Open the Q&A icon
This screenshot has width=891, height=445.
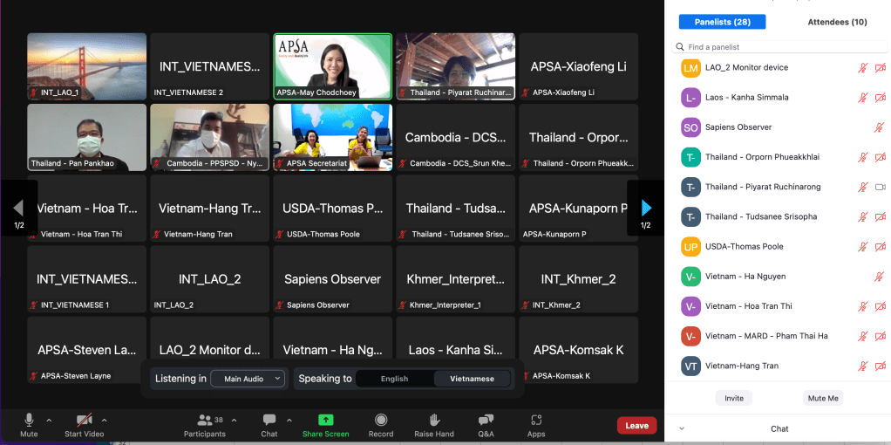(x=486, y=420)
